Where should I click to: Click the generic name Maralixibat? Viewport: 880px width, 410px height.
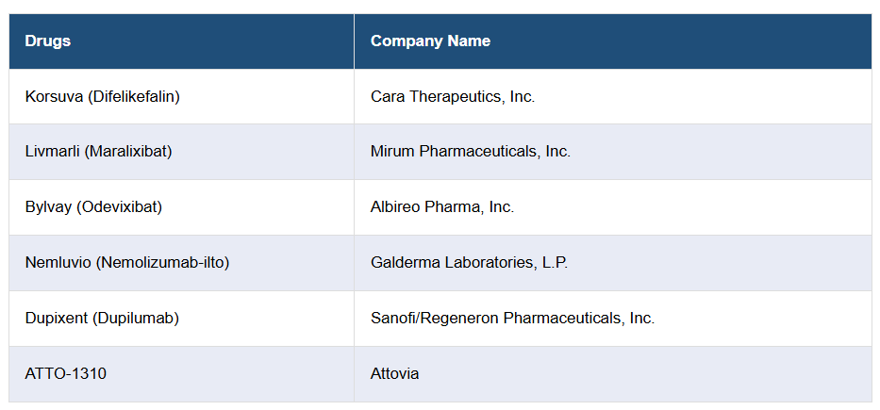128,151
